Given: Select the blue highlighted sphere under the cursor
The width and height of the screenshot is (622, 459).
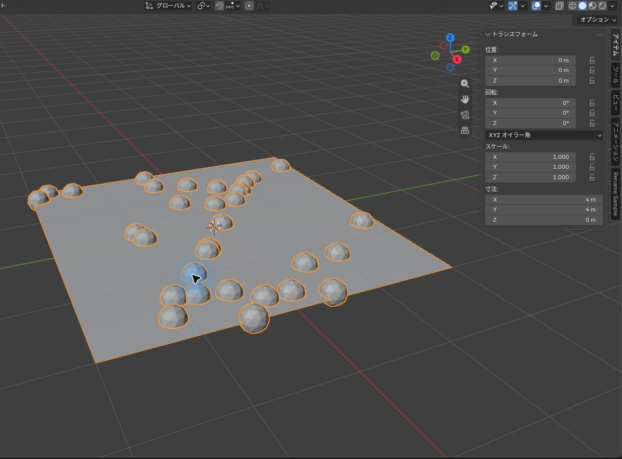Looking at the screenshot, I should [x=195, y=273].
